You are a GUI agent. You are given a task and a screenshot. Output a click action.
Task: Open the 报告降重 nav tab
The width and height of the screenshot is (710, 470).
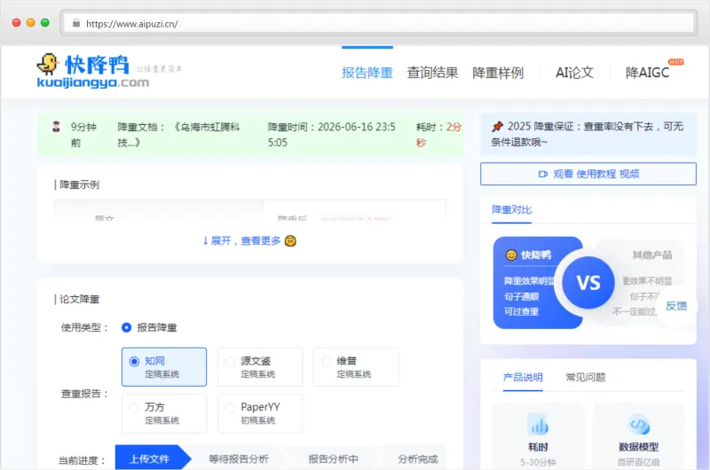(367, 73)
